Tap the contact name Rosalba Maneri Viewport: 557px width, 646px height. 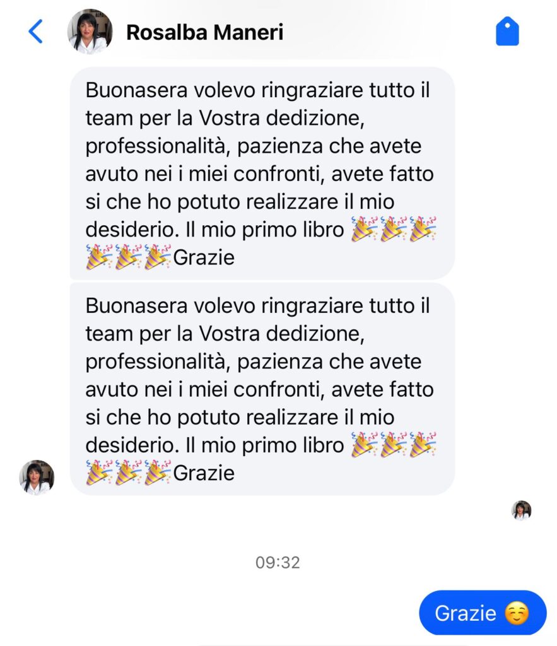pyautogui.click(x=205, y=32)
